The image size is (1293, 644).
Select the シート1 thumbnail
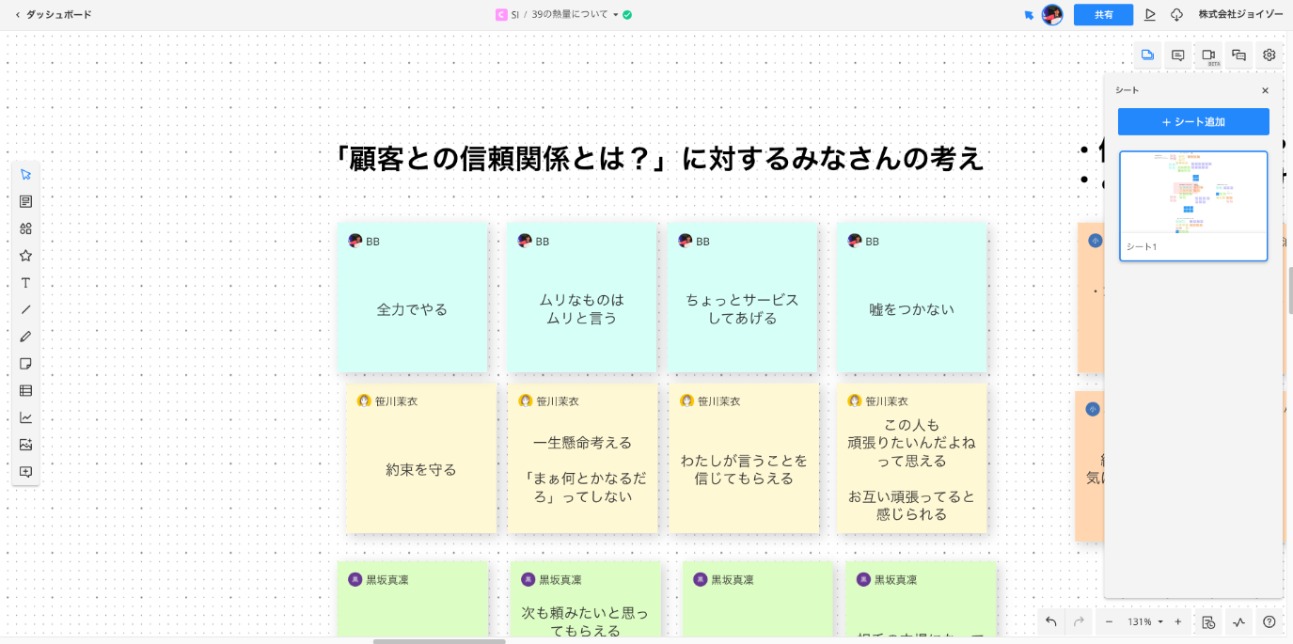1193,205
